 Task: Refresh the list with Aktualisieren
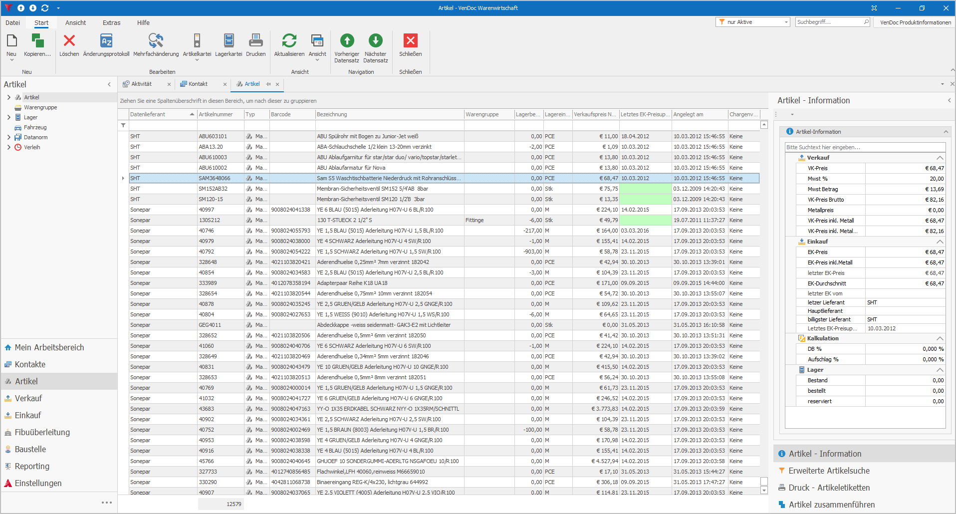289,41
